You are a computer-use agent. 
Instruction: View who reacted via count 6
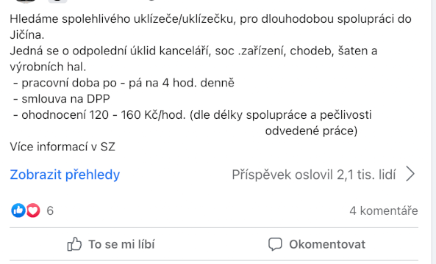tap(50, 210)
